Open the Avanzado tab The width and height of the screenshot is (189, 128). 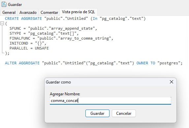[28, 13]
